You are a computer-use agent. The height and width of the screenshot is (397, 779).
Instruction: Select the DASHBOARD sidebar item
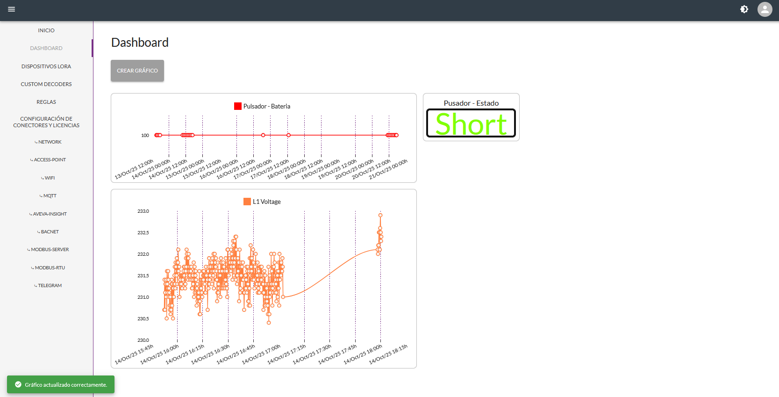coord(46,48)
